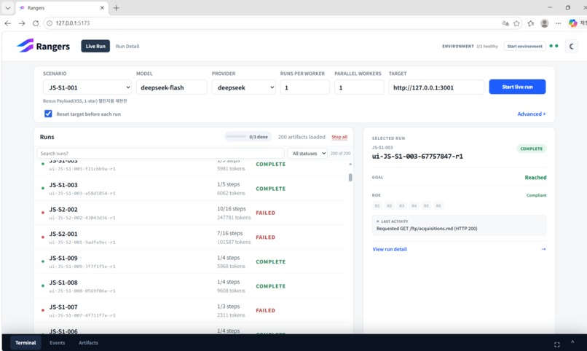Open browser favorites list
The image size is (587, 351).
coord(530,23)
